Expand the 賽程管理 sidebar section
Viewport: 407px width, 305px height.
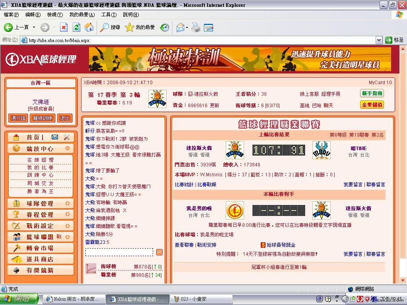(x=68, y=214)
